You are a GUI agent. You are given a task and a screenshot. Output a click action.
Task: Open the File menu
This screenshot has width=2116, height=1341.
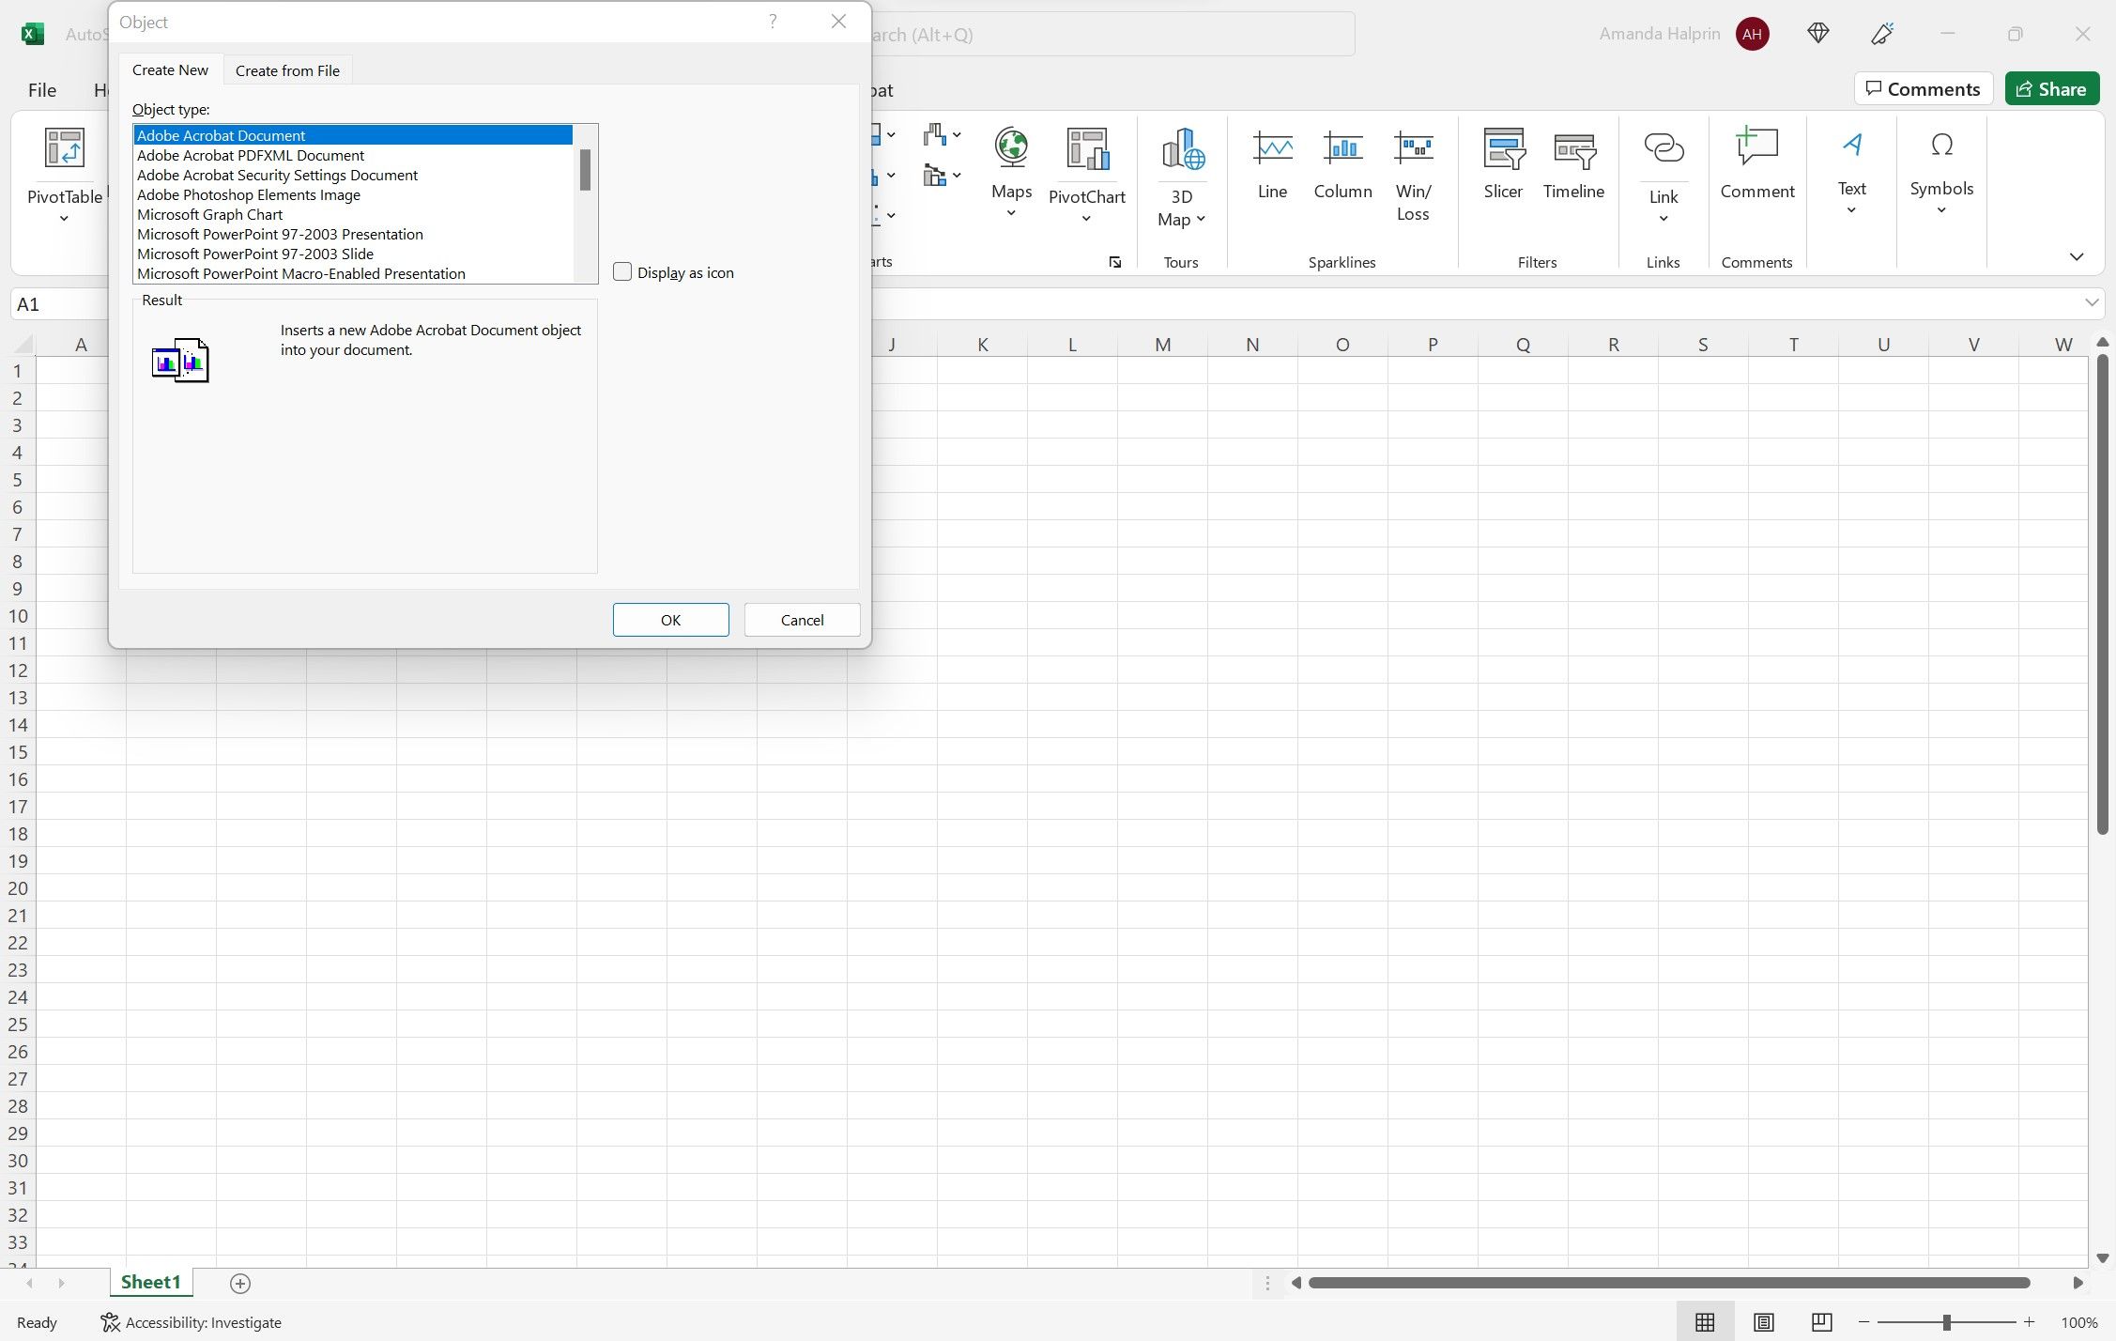click(x=41, y=89)
